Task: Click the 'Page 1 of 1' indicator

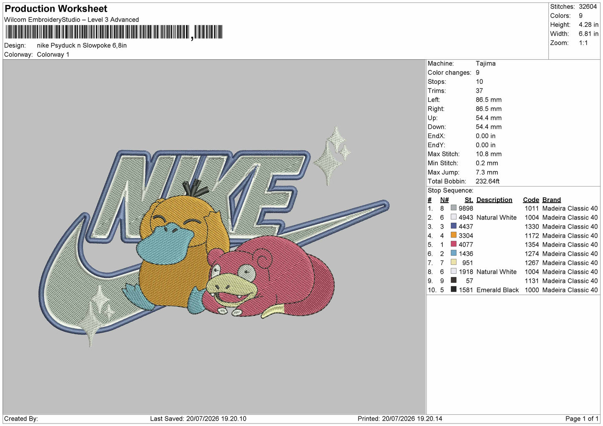Action: (582, 418)
